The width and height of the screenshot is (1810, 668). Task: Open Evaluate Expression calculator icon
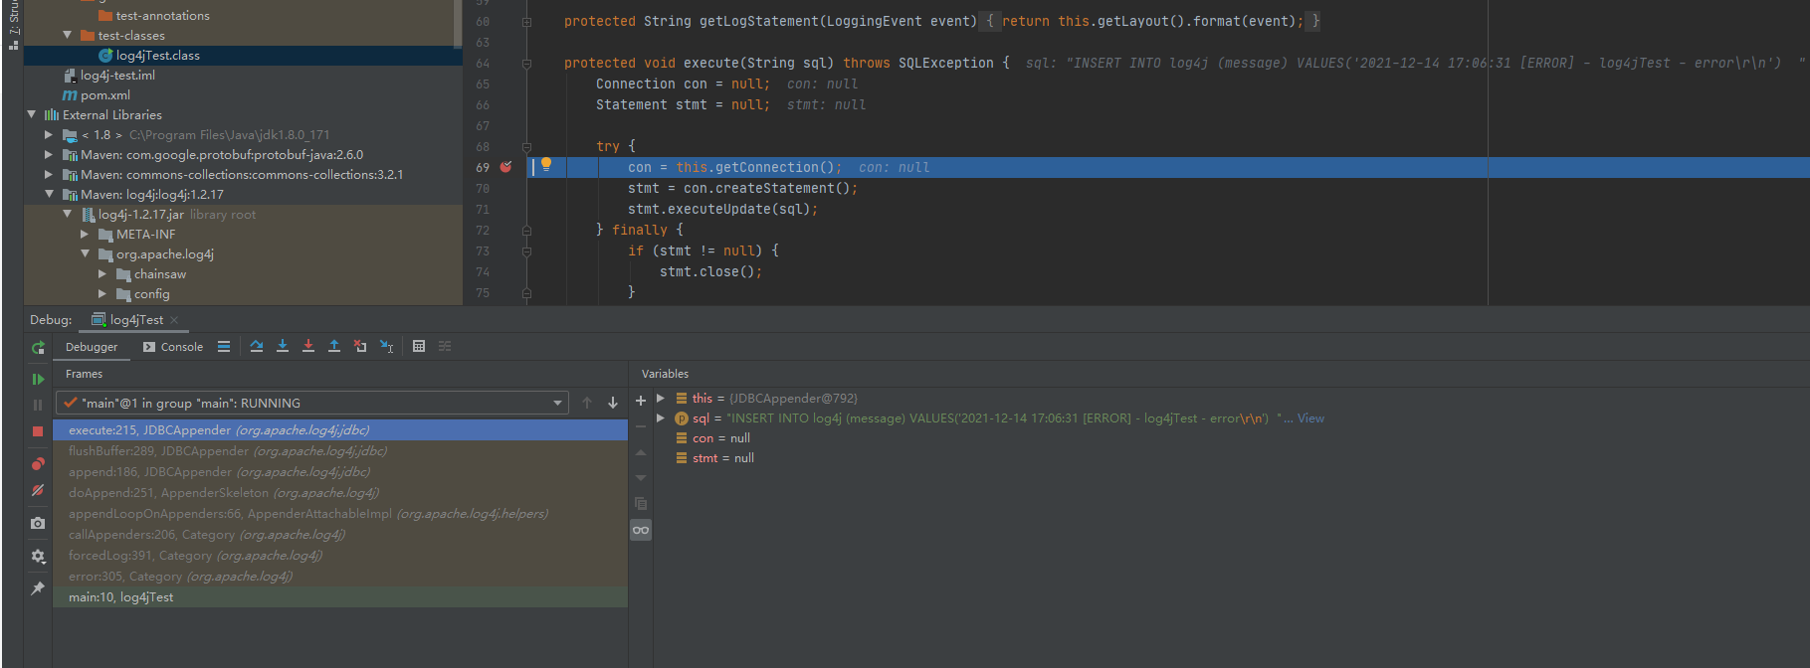(x=419, y=346)
